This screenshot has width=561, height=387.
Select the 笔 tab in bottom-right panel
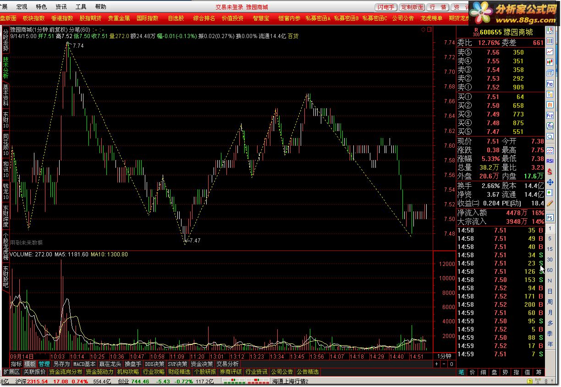coord(461,372)
